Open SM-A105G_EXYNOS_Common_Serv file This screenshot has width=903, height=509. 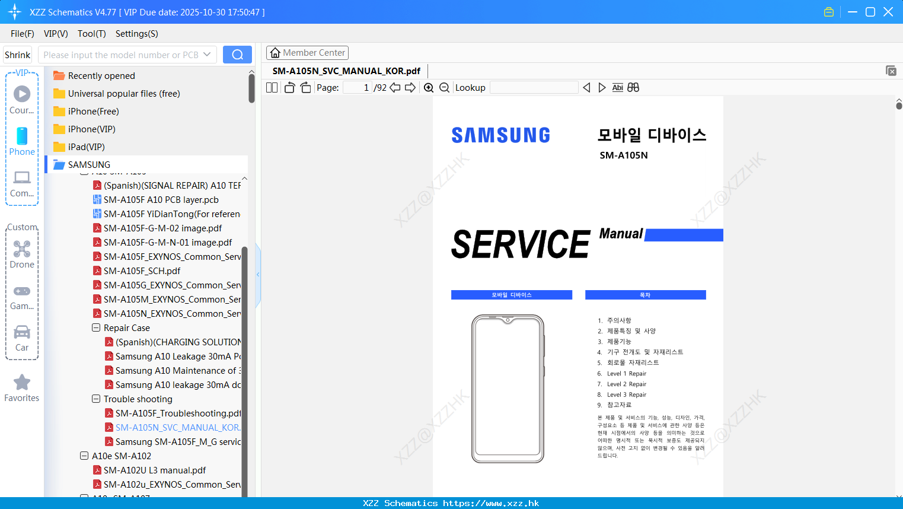172,285
